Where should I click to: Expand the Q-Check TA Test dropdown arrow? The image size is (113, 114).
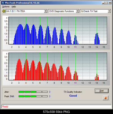click(x=109, y=11)
